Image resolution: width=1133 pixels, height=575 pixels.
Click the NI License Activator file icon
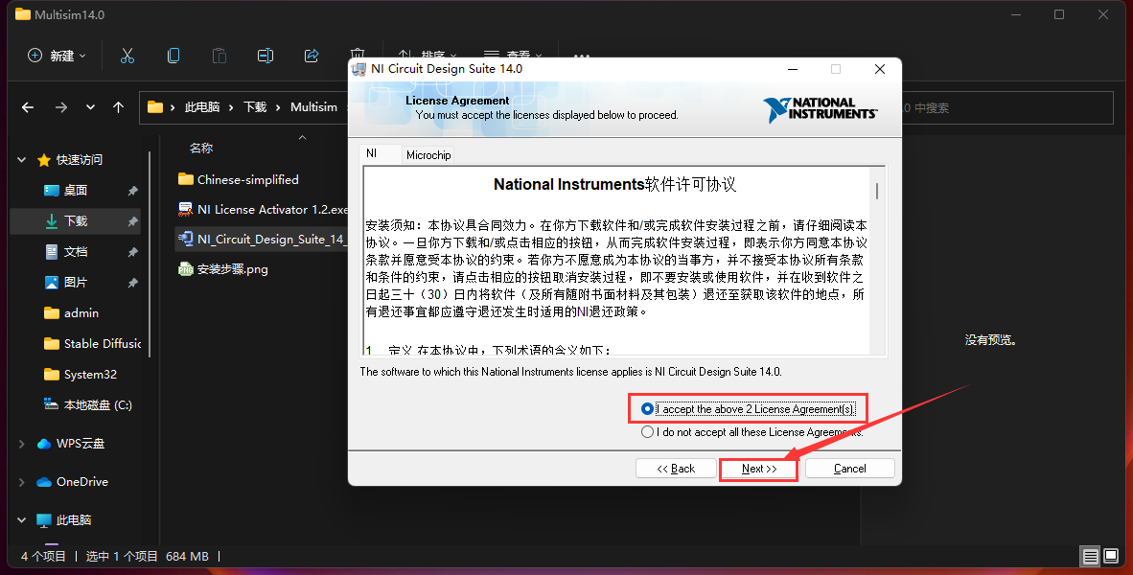coord(186,210)
